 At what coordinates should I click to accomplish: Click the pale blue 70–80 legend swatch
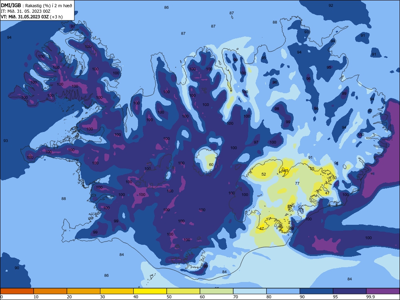coord(250,291)
